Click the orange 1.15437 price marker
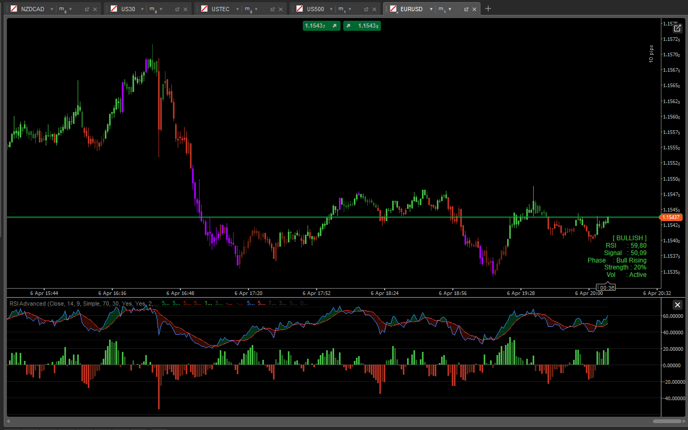This screenshot has height=430, width=688. click(x=671, y=217)
